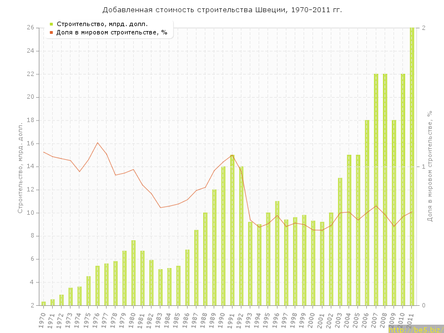Click the value 1 on the right axis
444x333 pixels.
[x=423, y=167]
